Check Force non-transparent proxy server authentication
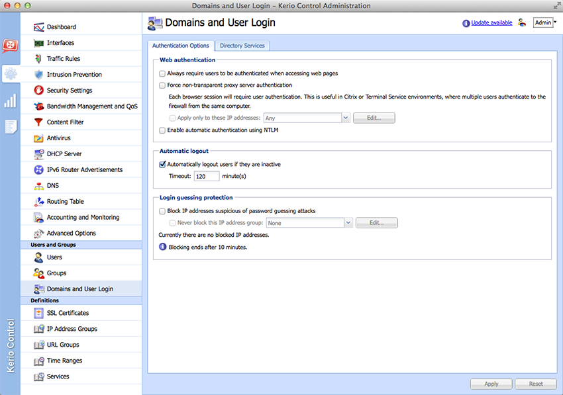 [162, 85]
